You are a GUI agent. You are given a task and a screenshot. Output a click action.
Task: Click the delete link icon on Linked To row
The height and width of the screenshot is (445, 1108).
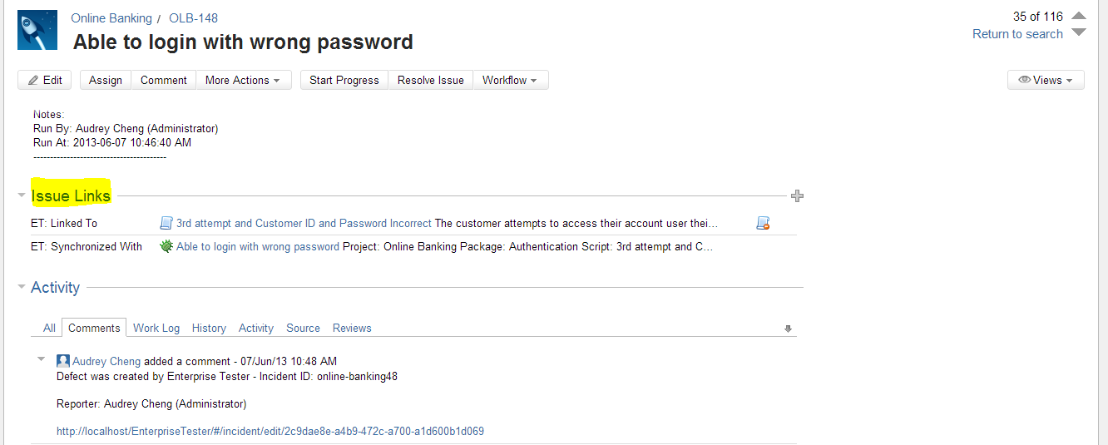763,223
